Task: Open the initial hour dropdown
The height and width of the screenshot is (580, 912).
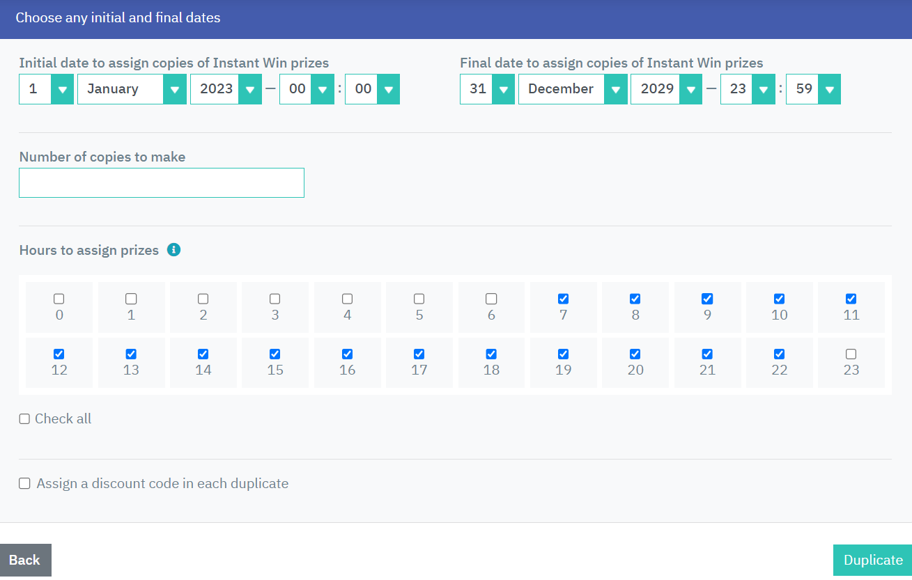Action: [307, 89]
